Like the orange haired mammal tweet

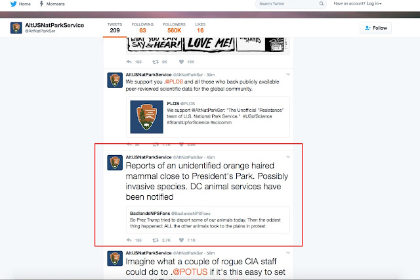181,240
